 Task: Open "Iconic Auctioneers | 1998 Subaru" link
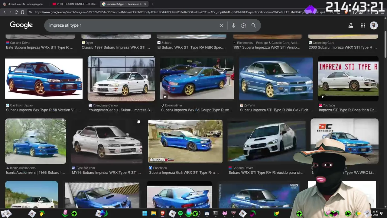(35, 173)
